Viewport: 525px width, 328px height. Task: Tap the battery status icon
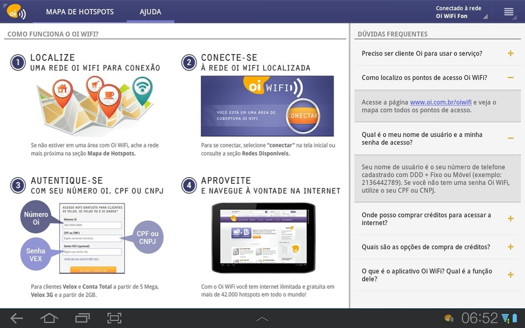coord(515,318)
